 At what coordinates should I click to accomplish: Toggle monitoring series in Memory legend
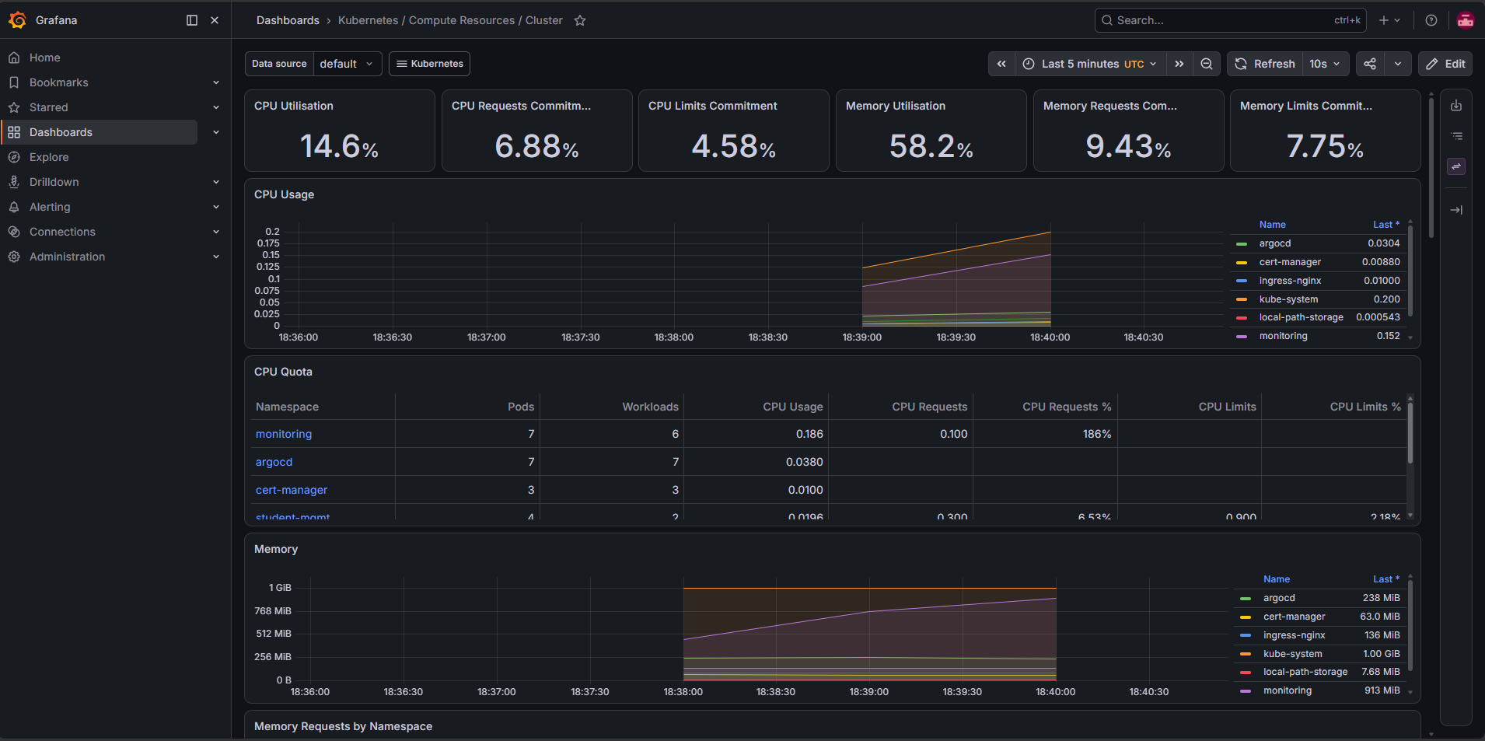(x=1288, y=690)
